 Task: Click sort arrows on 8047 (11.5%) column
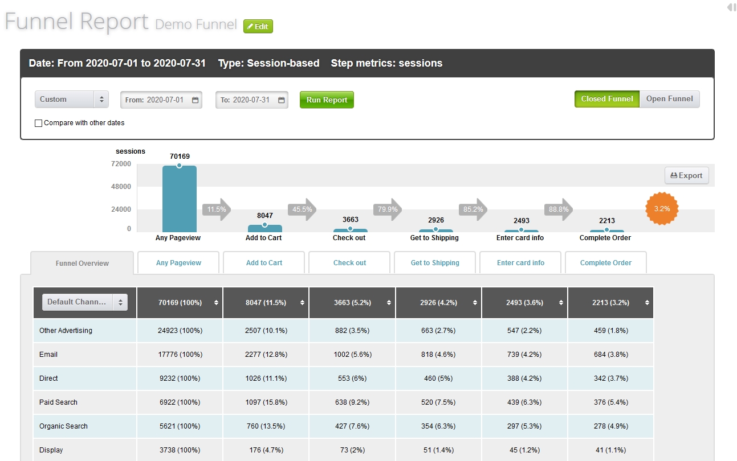pyautogui.click(x=302, y=303)
